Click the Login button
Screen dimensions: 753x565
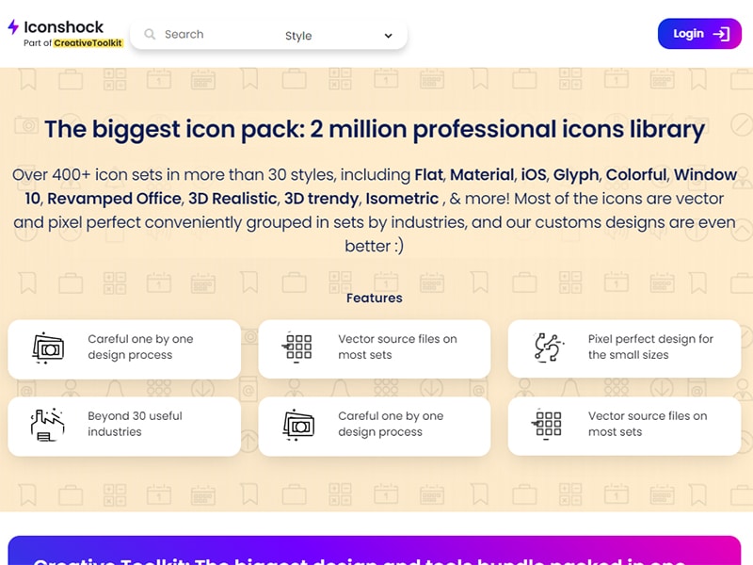click(699, 34)
